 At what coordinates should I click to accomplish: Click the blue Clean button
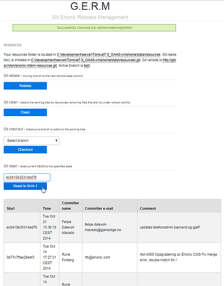(x=25, y=112)
